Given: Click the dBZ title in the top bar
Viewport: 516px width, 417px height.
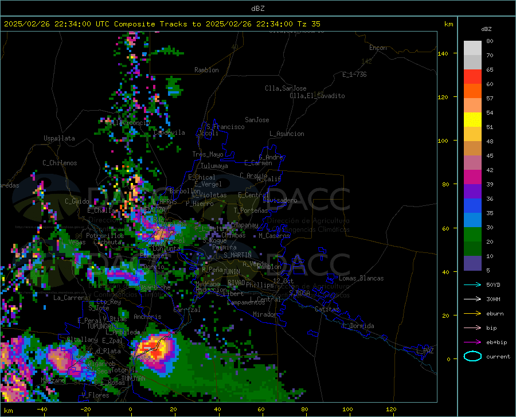Looking at the screenshot, I should tap(257, 9).
